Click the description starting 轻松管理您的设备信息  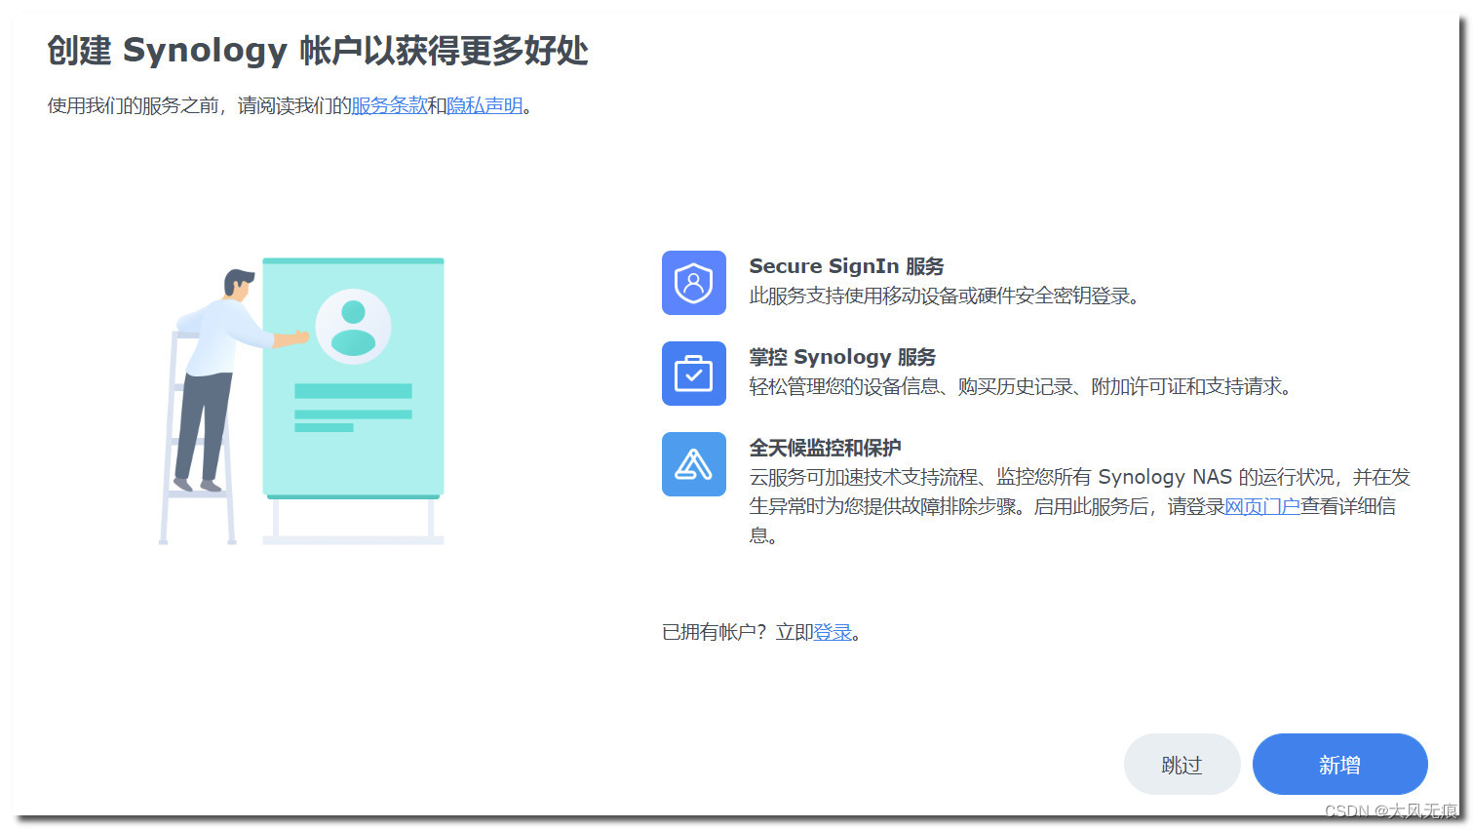[1021, 386]
